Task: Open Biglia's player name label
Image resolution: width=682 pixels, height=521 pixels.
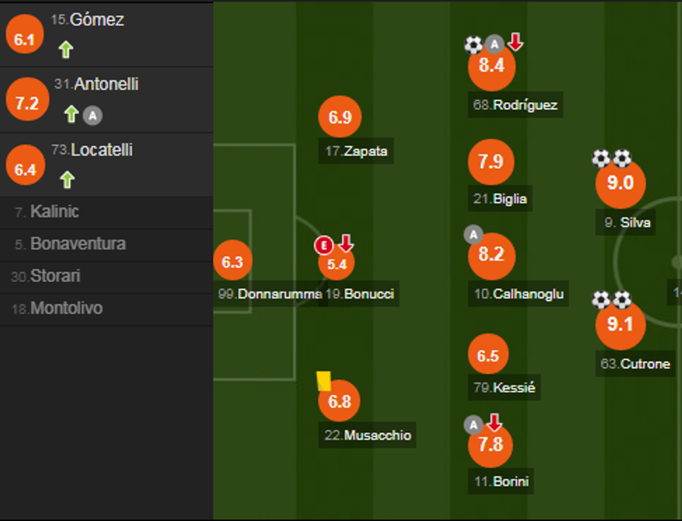Action: 501,199
